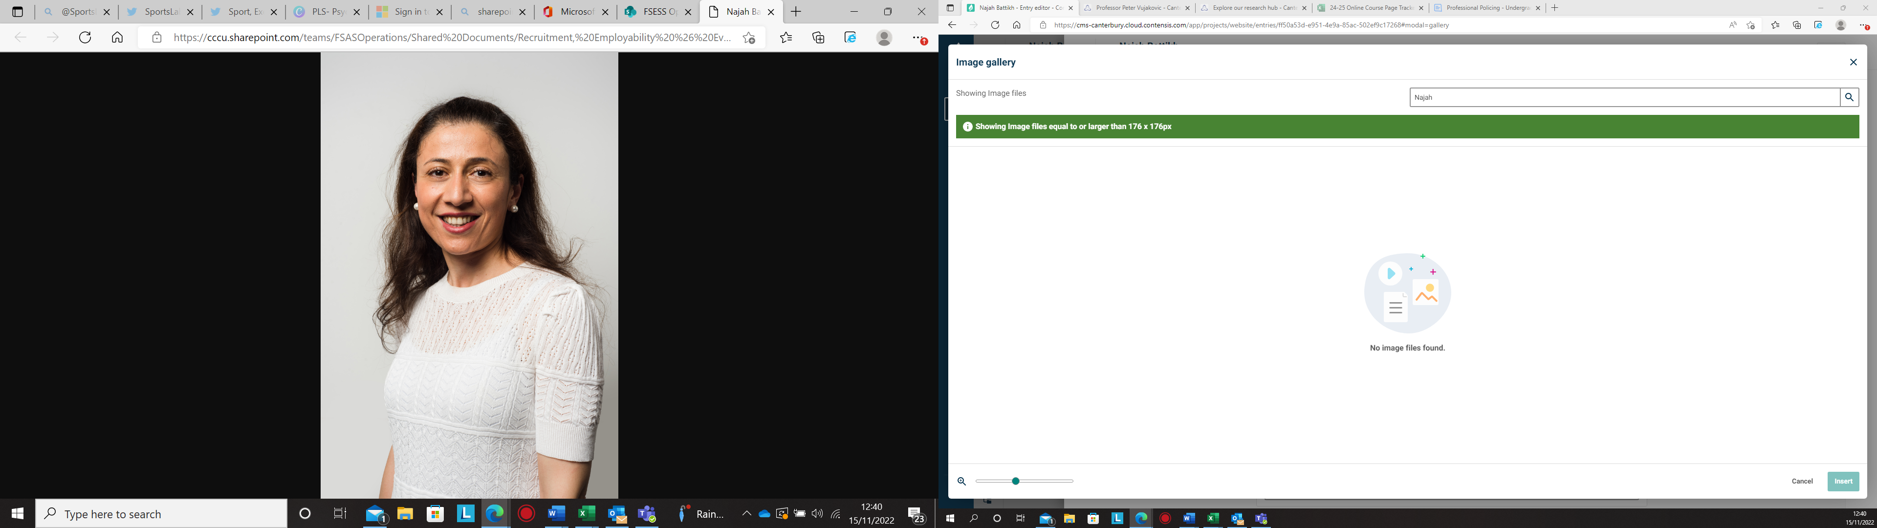This screenshot has height=528, width=1877.
Task: Close the Image gallery dialog
Action: 1853,63
